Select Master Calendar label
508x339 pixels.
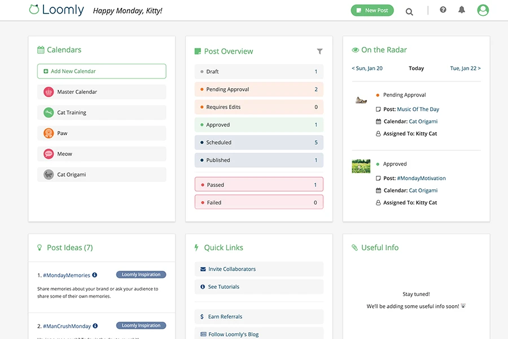[x=77, y=92]
